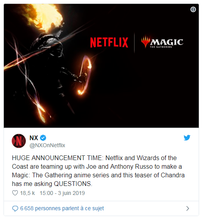Click the glowing fire ring in artwork

(x=86, y=74)
